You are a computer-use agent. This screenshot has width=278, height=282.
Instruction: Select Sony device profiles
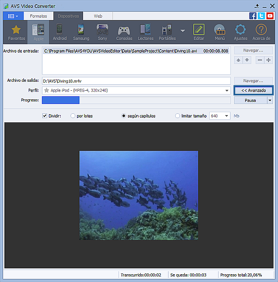click(102, 32)
